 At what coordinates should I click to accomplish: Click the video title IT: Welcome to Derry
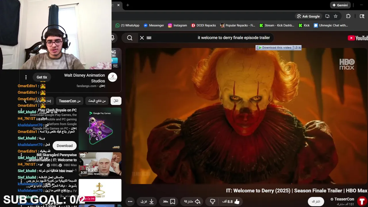click(x=296, y=191)
